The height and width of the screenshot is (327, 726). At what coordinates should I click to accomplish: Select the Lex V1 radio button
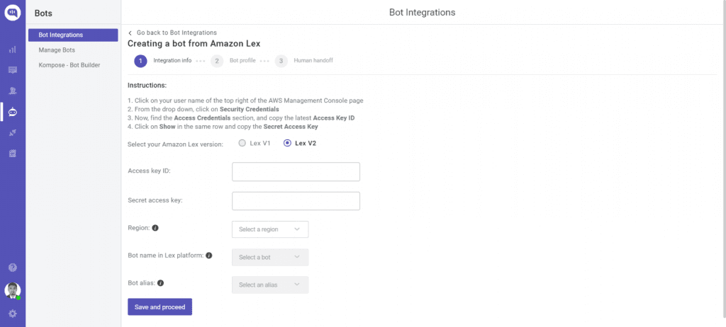point(242,143)
